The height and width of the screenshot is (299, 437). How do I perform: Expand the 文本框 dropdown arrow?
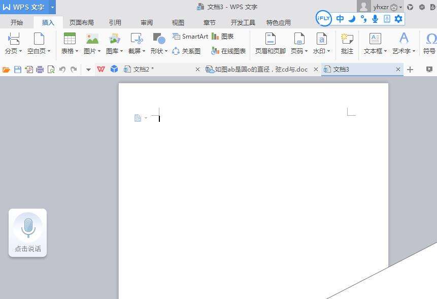click(x=385, y=51)
